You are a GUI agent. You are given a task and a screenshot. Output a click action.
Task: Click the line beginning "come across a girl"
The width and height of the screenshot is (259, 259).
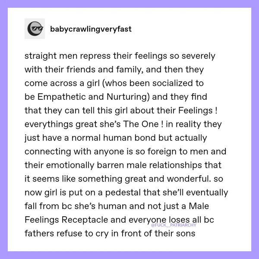point(114,81)
